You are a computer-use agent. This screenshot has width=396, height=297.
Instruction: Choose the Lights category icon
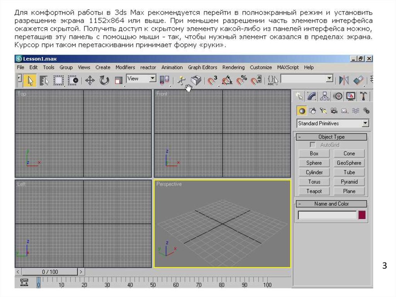(323, 111)
